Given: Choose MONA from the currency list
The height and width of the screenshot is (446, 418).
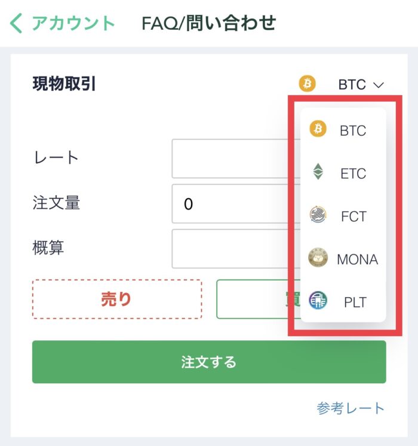Looking at the screenshot, I should 358,259.
